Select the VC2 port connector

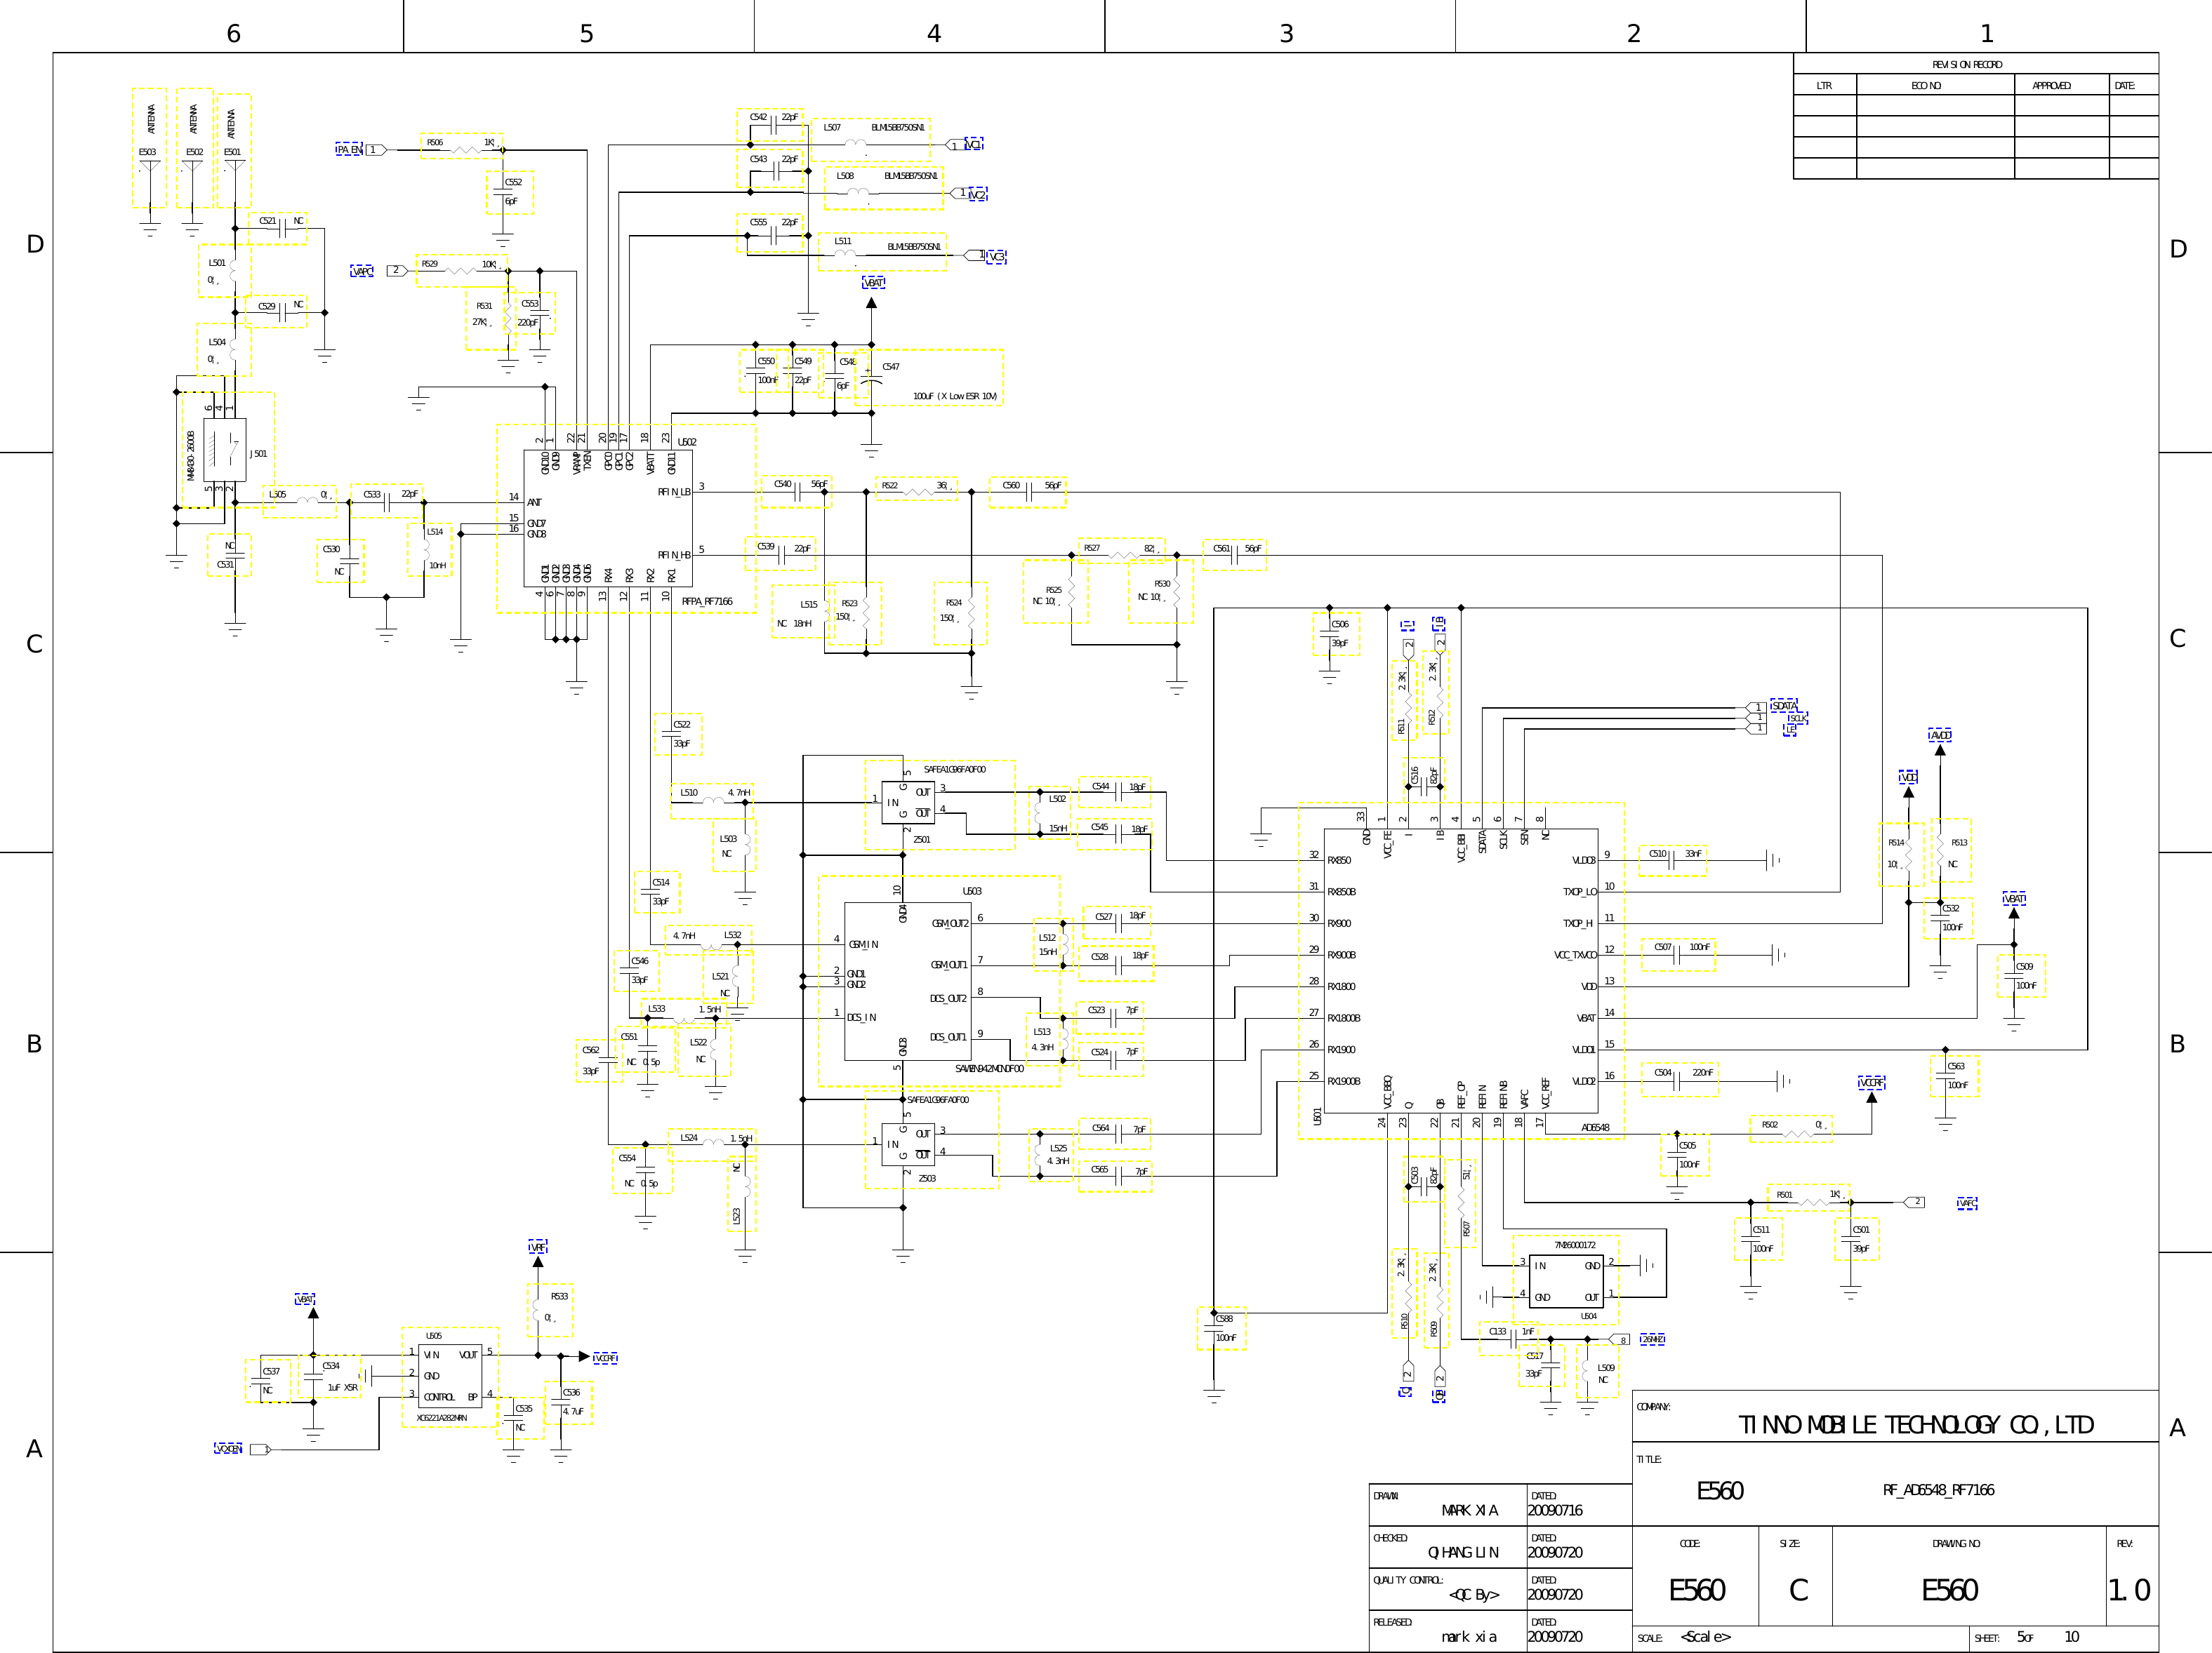(x=960, y=193)
